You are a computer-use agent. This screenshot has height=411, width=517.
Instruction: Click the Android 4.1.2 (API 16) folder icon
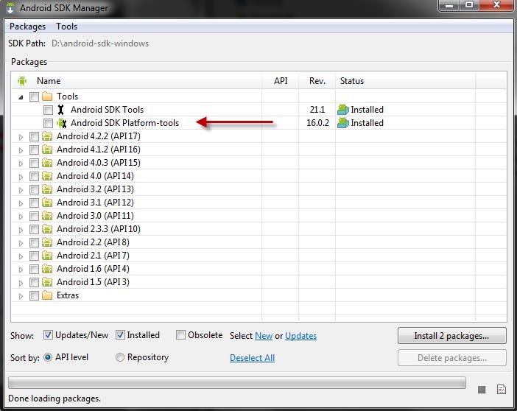[47, 150]
